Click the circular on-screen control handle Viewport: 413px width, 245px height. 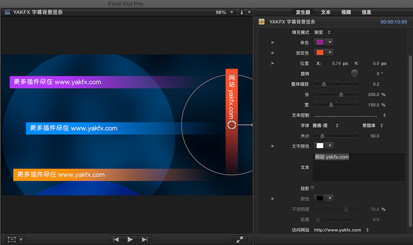[x=232, y=125]
